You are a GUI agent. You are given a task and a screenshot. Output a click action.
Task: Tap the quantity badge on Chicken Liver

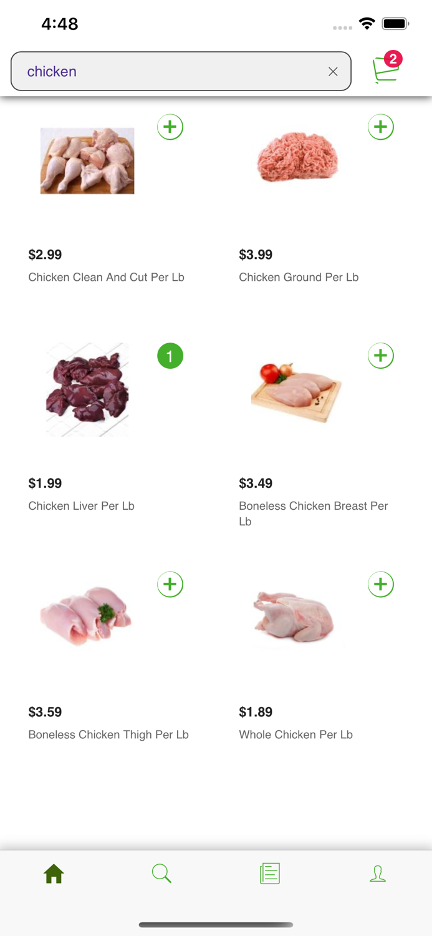click(x=170, y=356)
